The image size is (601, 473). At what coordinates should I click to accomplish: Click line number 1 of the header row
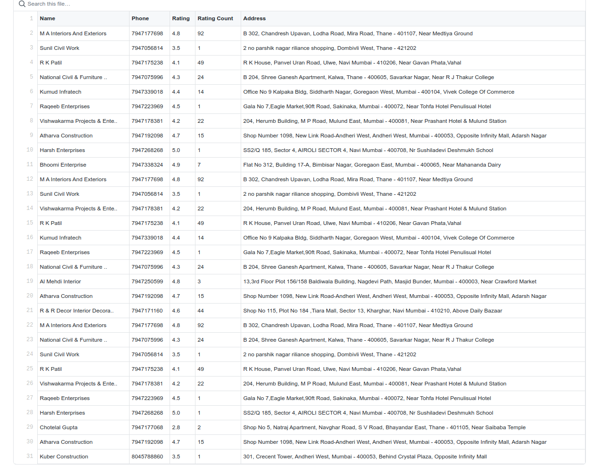pos(31,18)
